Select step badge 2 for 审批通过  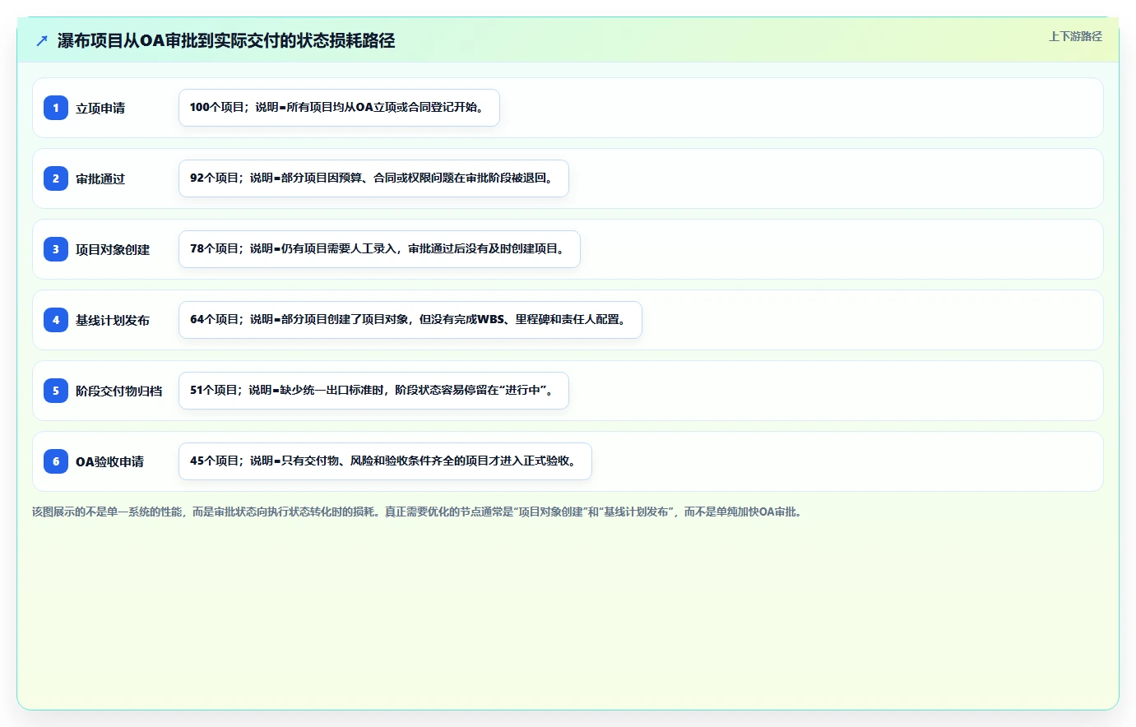56,178
